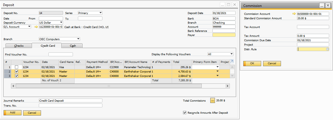Image resolution: width=333 pixels, height=120 pixels.
Task: Click Parameter Technology account name cell
Action: tap(137, 67)
